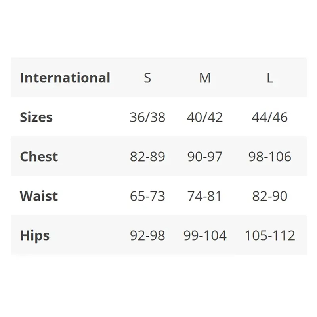Screen dimensions: 317x317
Task: Select the L size column header
Action: point(270,78)
